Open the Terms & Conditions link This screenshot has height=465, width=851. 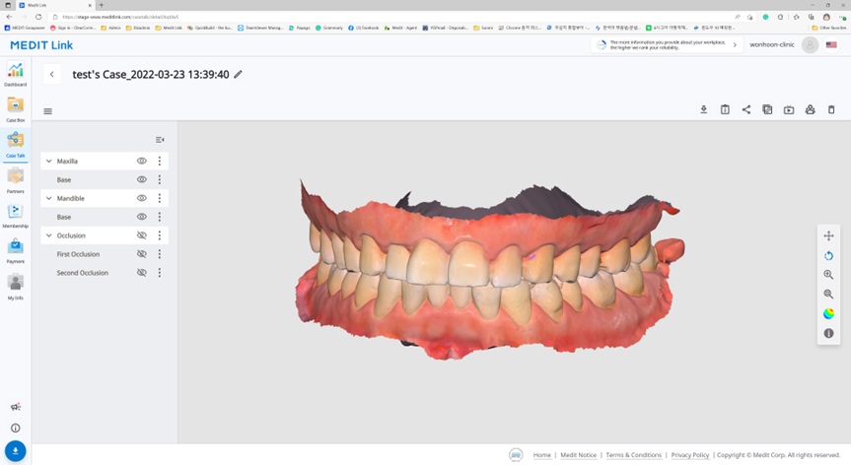[633, 455]
